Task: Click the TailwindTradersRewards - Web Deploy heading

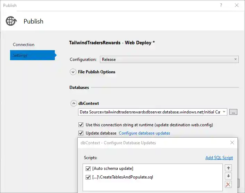Action: pyautogui.click(x=112, y=43)
